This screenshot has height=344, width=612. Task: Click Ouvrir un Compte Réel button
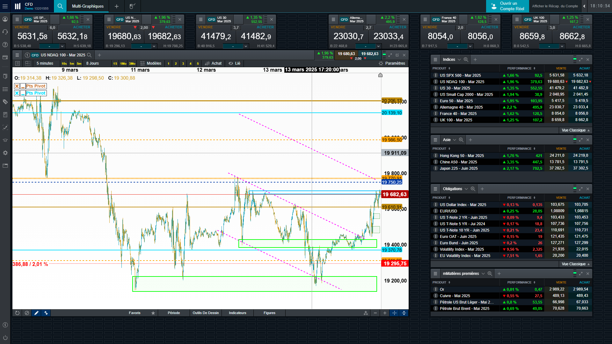507,6
